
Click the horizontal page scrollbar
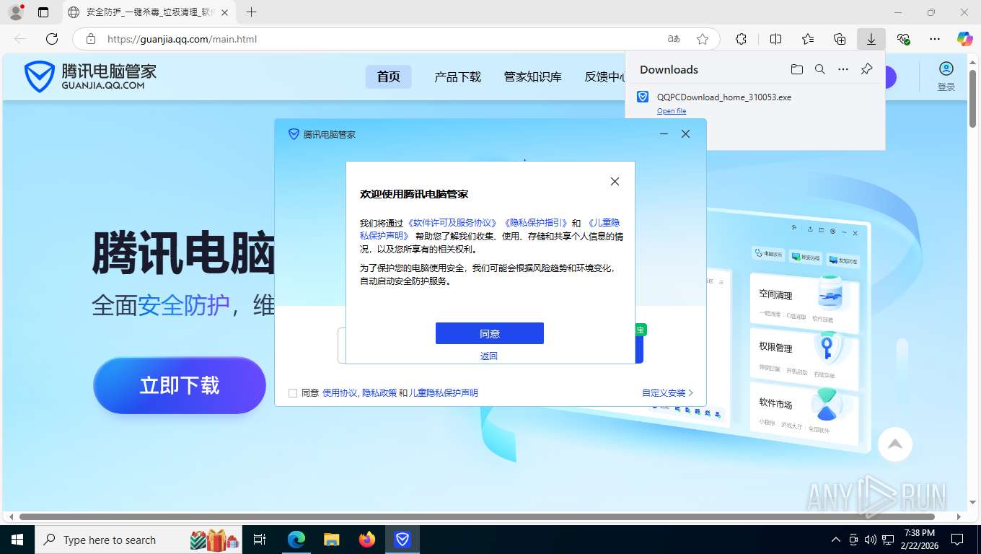pyautogui.click(x=477, y=516)
